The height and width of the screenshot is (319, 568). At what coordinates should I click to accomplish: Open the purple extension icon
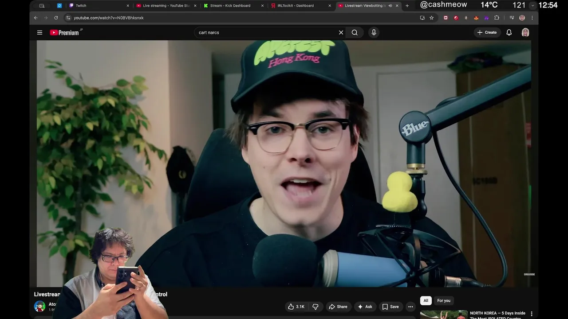tap(486, 18)
